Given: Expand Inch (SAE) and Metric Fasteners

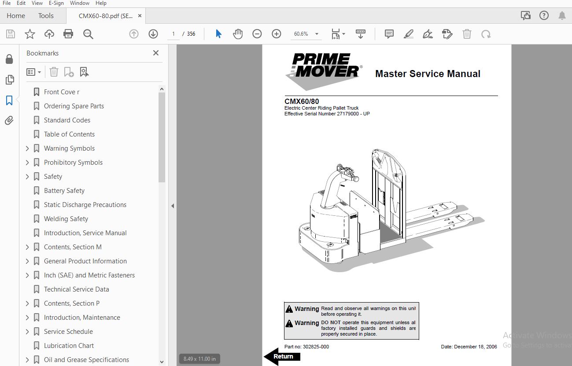Looking at the screenshot, I should tap(27, 275).
